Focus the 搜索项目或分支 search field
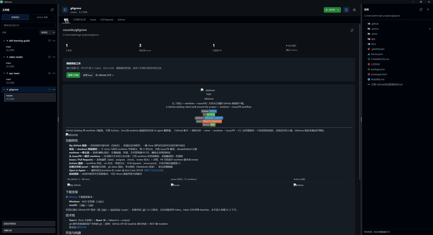Screen dimensions: 433x235 tap(29, 25)
